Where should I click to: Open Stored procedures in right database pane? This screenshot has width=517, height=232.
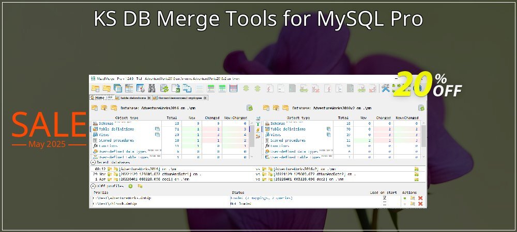[288, 140]
